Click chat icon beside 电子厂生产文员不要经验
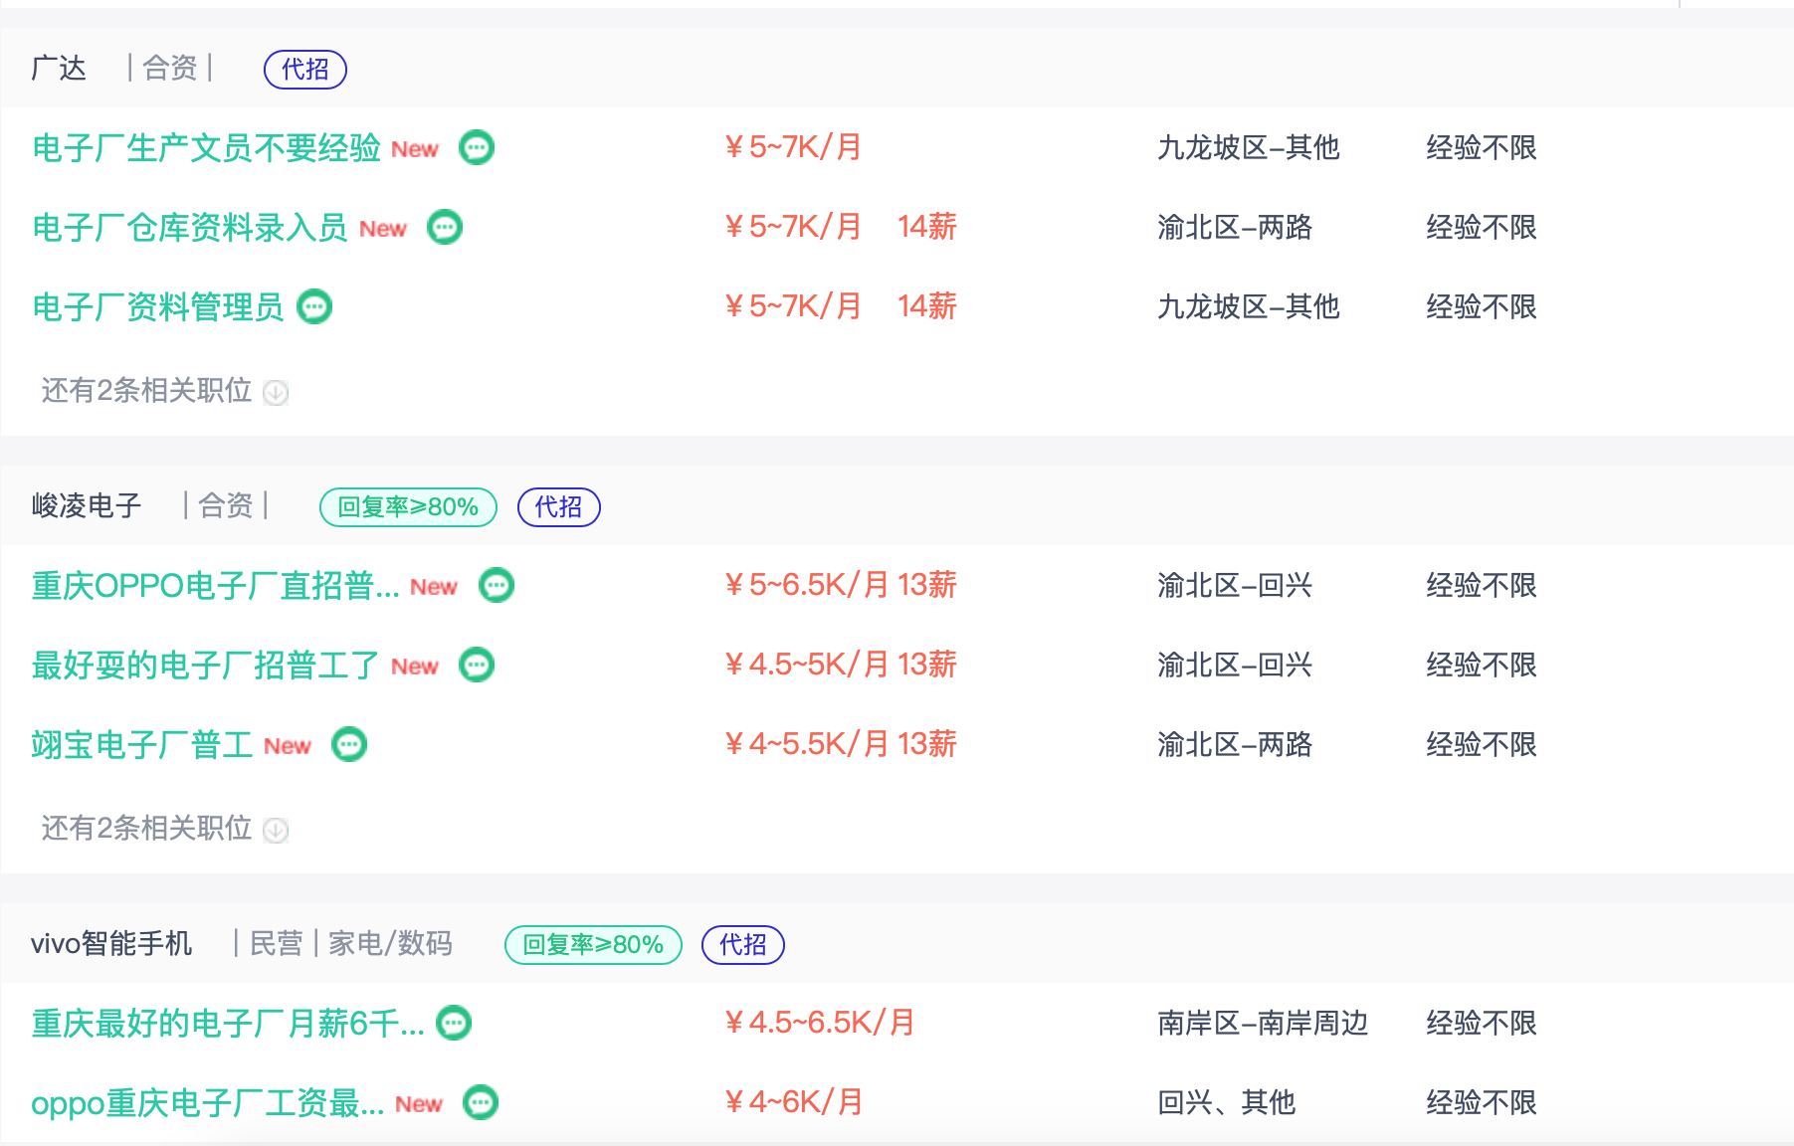The height and width of the screenshot is (1146, 1794). tap(477, 148)
